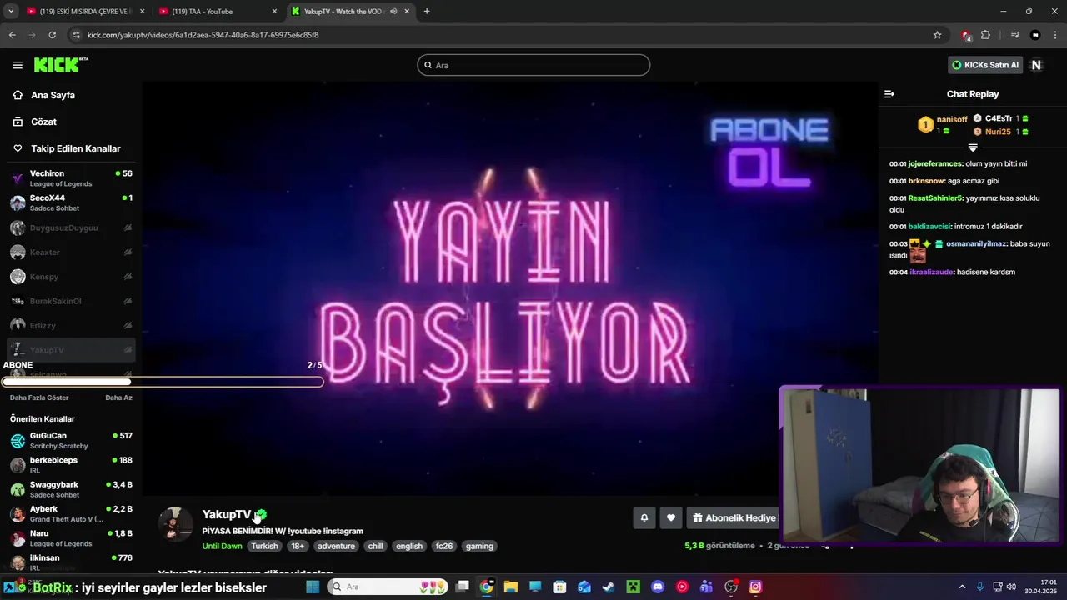Expand the chat leaderboard with the down arrow
This screenshot has width=1067, height=600.
[x=973, y=147]
